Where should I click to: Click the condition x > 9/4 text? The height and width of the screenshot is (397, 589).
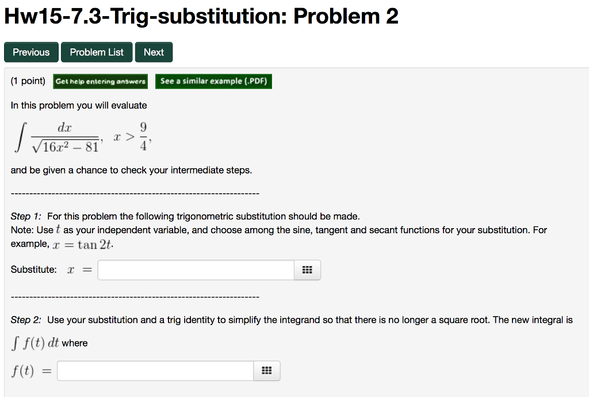[x=133, y=136]
